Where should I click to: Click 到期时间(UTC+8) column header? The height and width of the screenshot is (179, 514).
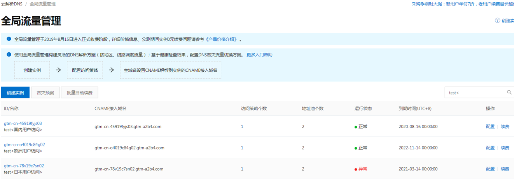tap(415, 108)
